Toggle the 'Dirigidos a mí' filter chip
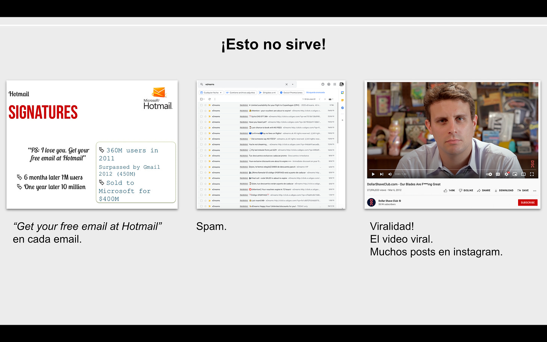 pos(267,92)
